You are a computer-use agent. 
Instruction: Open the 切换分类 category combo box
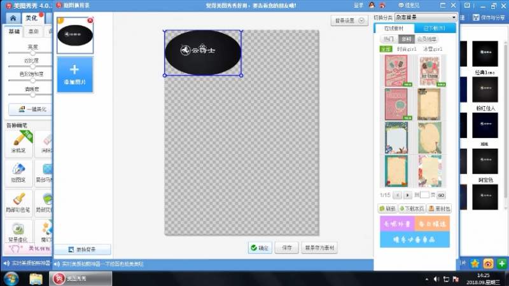coord(426,17)
